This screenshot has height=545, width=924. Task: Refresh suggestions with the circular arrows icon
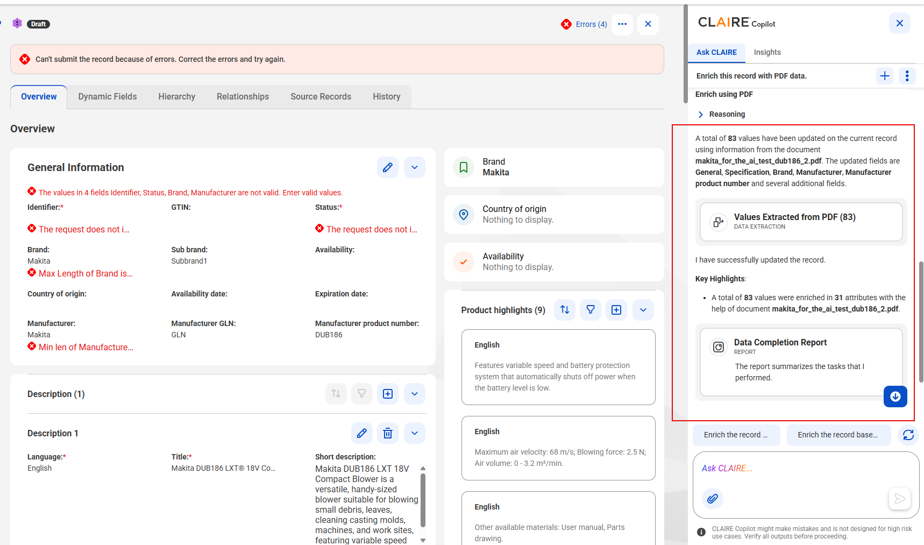coord(908,435)
